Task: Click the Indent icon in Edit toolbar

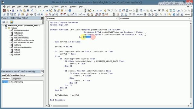Action: pyautogui.click(x=159, y=11)
